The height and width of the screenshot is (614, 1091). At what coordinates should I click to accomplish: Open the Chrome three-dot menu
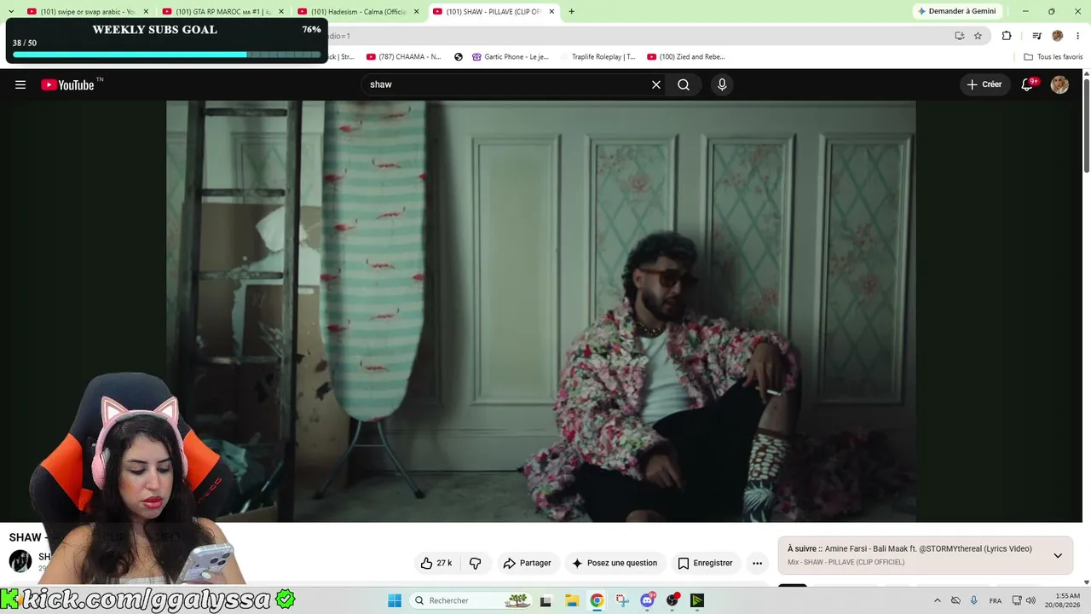coord(1078,36)
